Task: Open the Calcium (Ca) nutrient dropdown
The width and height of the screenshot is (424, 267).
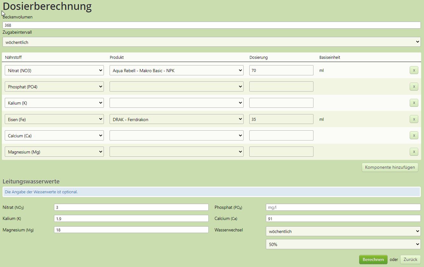Action: coord(54,135)
